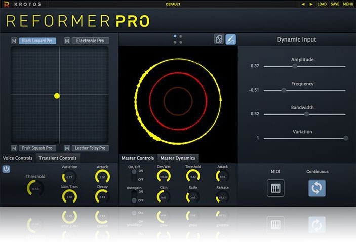Switch to Voice Controls tab
The width and height of the screenshot is (356, 242).
pyautogui.click(x=18, y=158)
